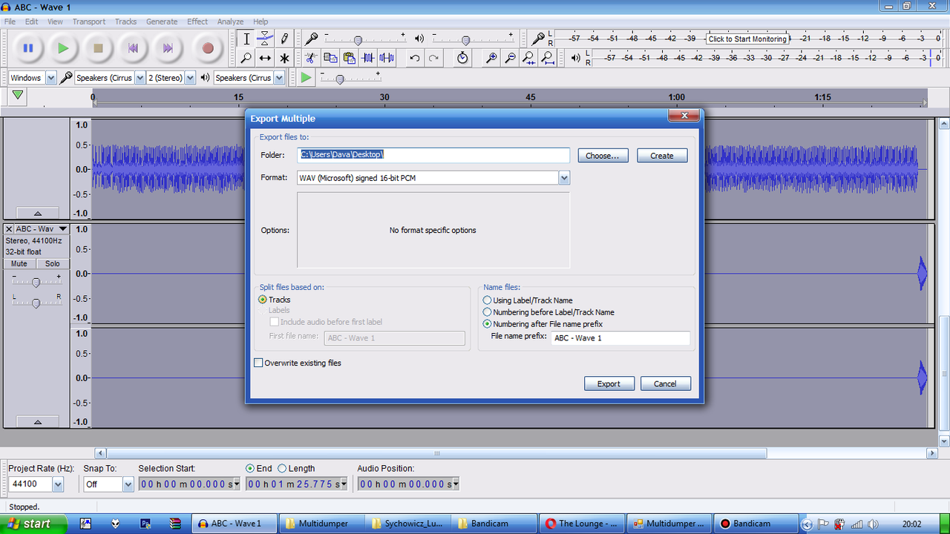Click the ABC - Wav track pan slider
The image size is (950, 534).
click(x=36, y=303)
